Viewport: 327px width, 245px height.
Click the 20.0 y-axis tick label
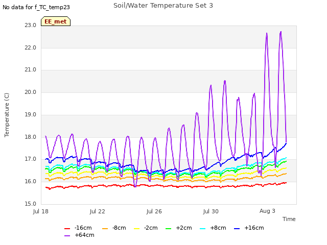pyautogui.click(x=31, y=92)
